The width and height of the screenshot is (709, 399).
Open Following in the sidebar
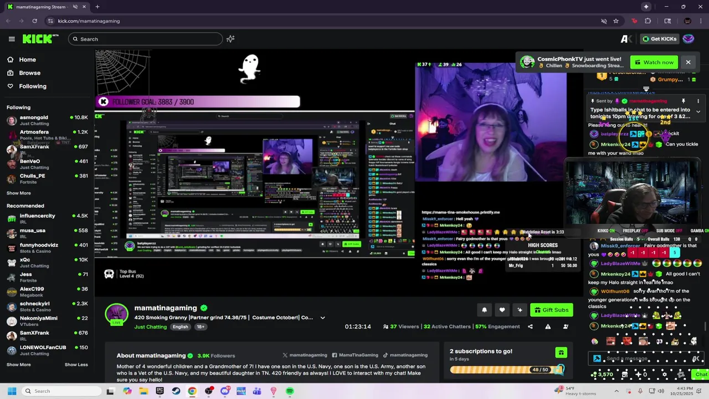click(x=27, y=86)
